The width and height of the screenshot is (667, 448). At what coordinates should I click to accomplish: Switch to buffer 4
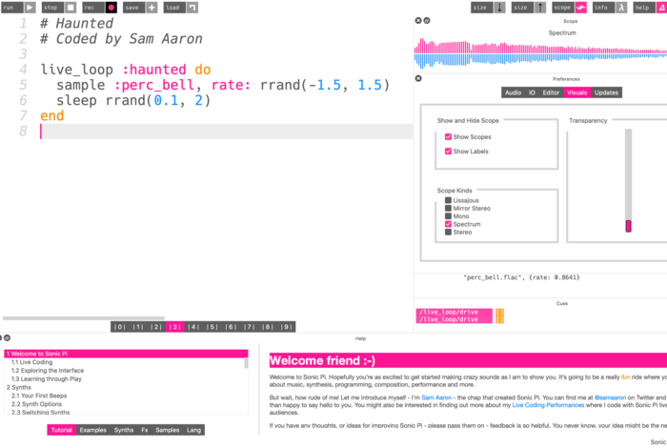click(x=193, y=327)
